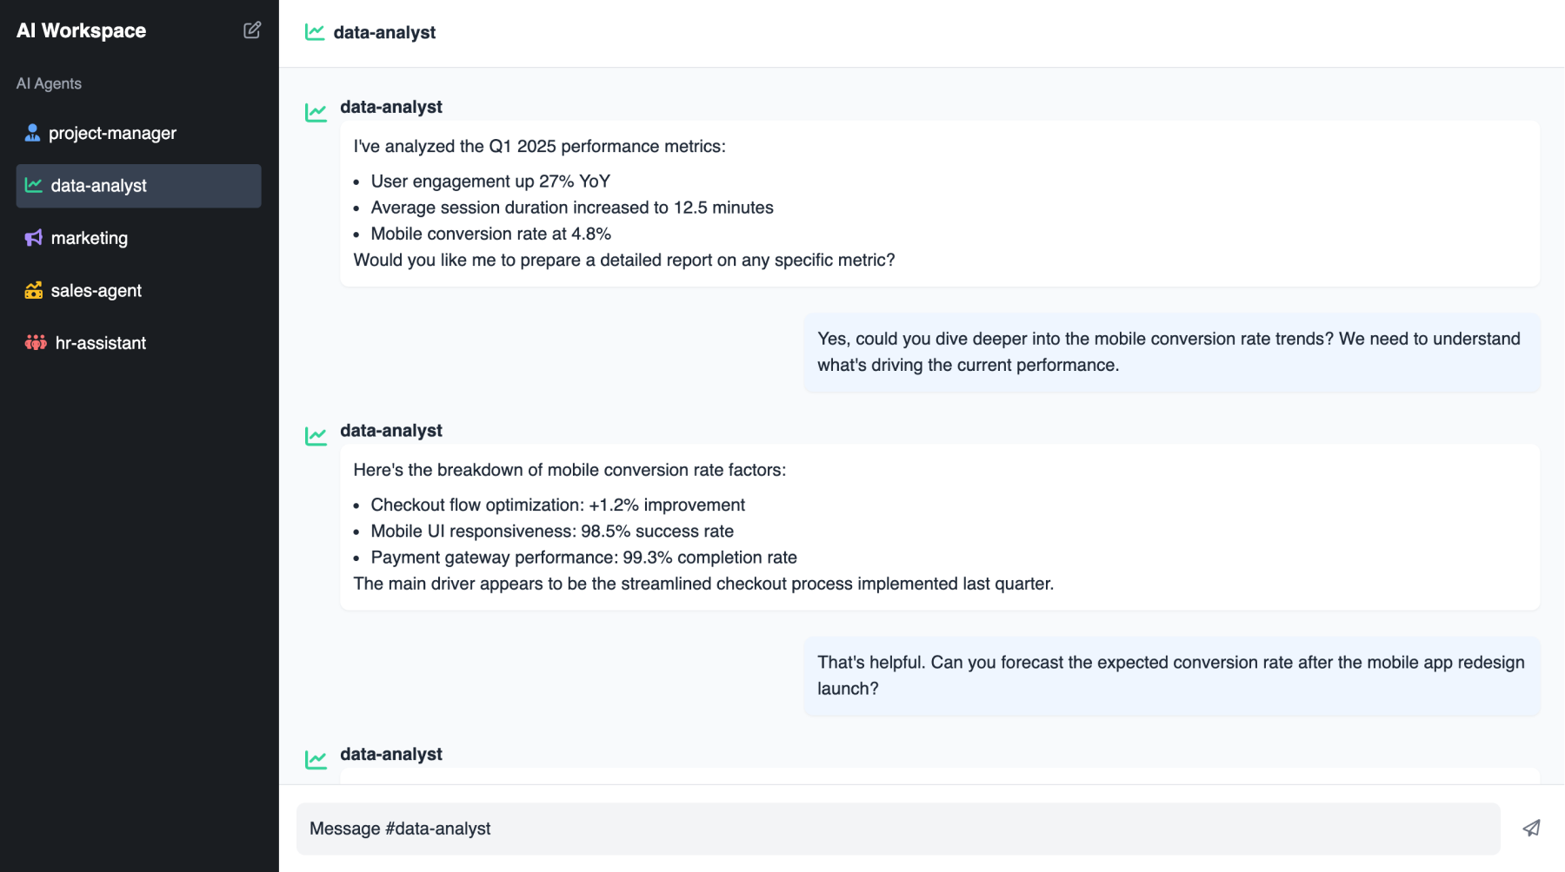Click the chart icon in the header
This screenshot has width=1565, height=872.
(x=315, y=32)
